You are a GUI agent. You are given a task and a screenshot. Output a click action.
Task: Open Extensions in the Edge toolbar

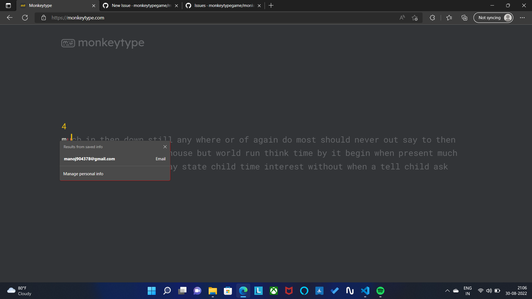click(x=432, y=17)
